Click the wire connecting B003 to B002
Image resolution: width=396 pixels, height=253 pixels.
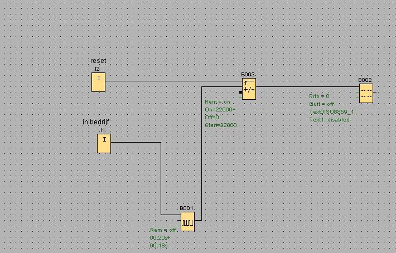click(x=307, y=87)
